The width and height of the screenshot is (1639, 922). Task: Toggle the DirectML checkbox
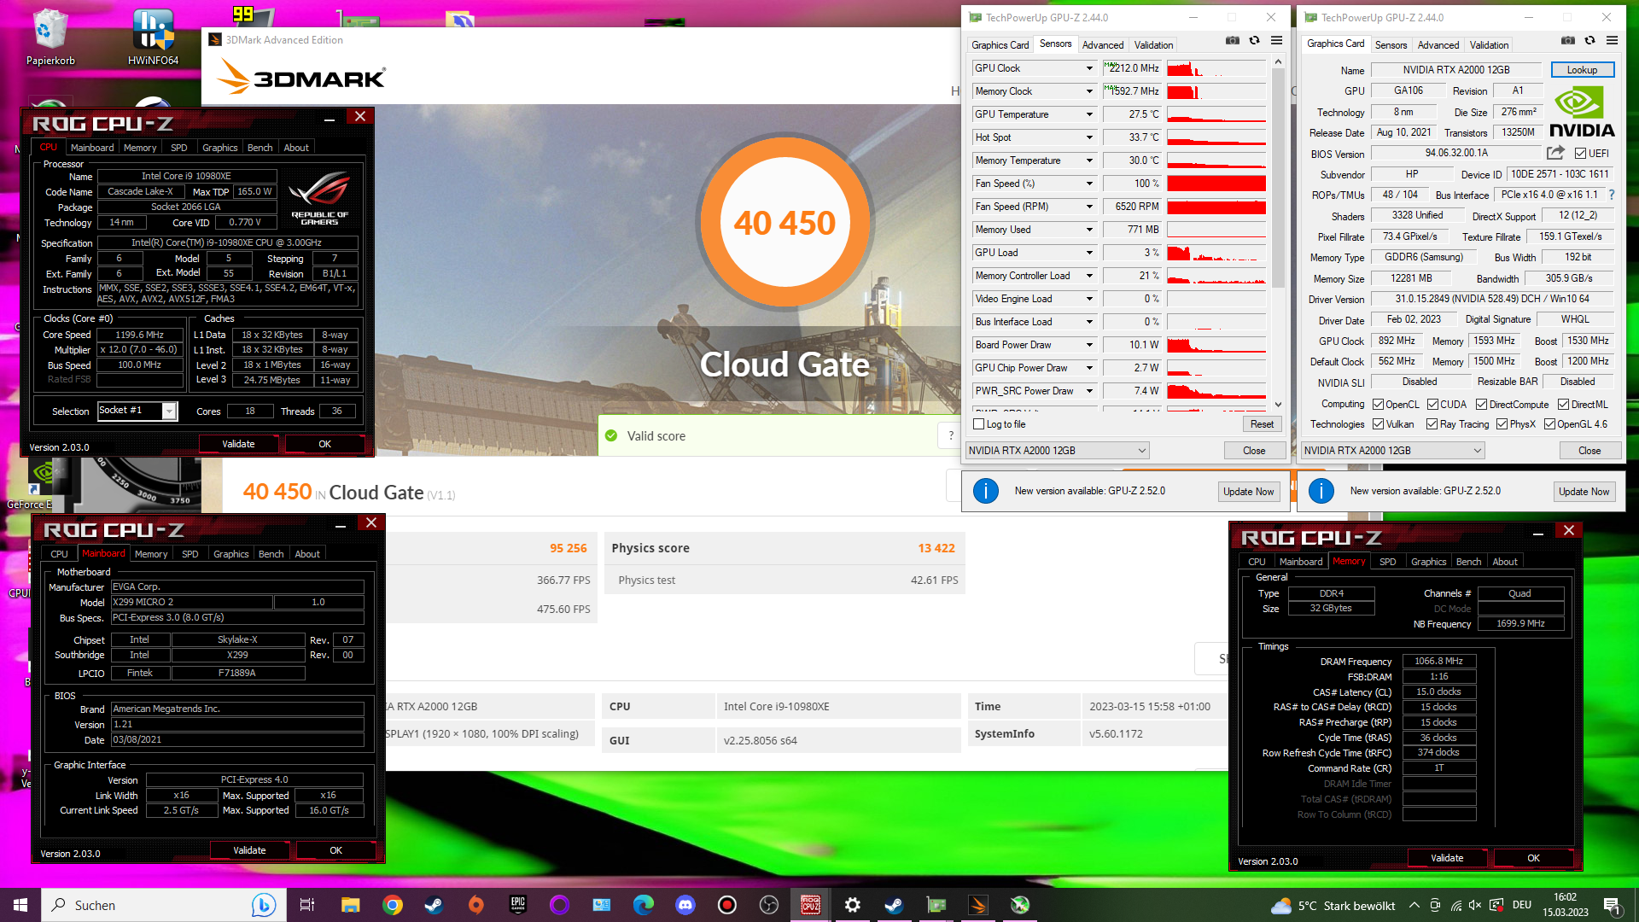pyautogui.click(x=1563, y=405)
